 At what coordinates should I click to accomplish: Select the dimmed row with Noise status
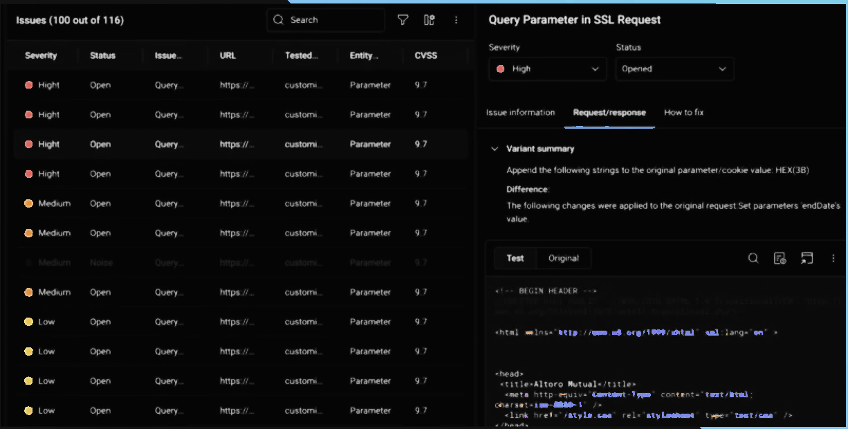click(x=239, y=263)
